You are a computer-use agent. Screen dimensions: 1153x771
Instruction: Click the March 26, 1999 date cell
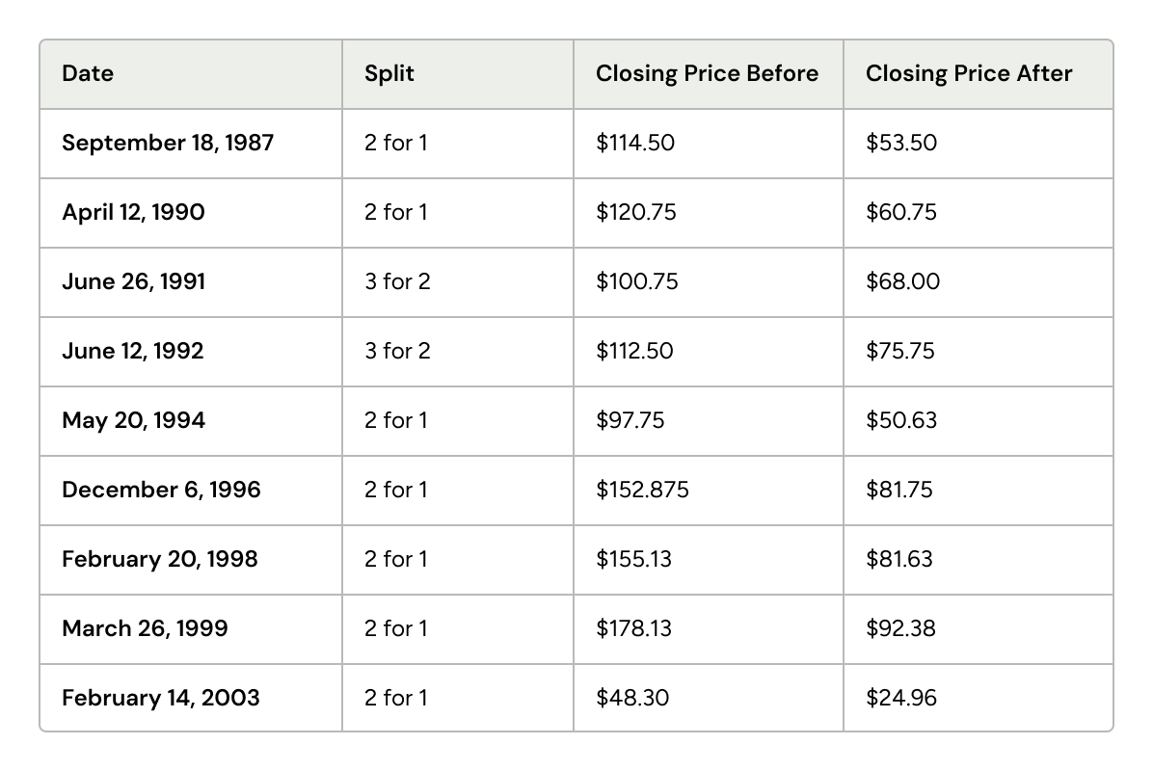[x=145, y=628]
